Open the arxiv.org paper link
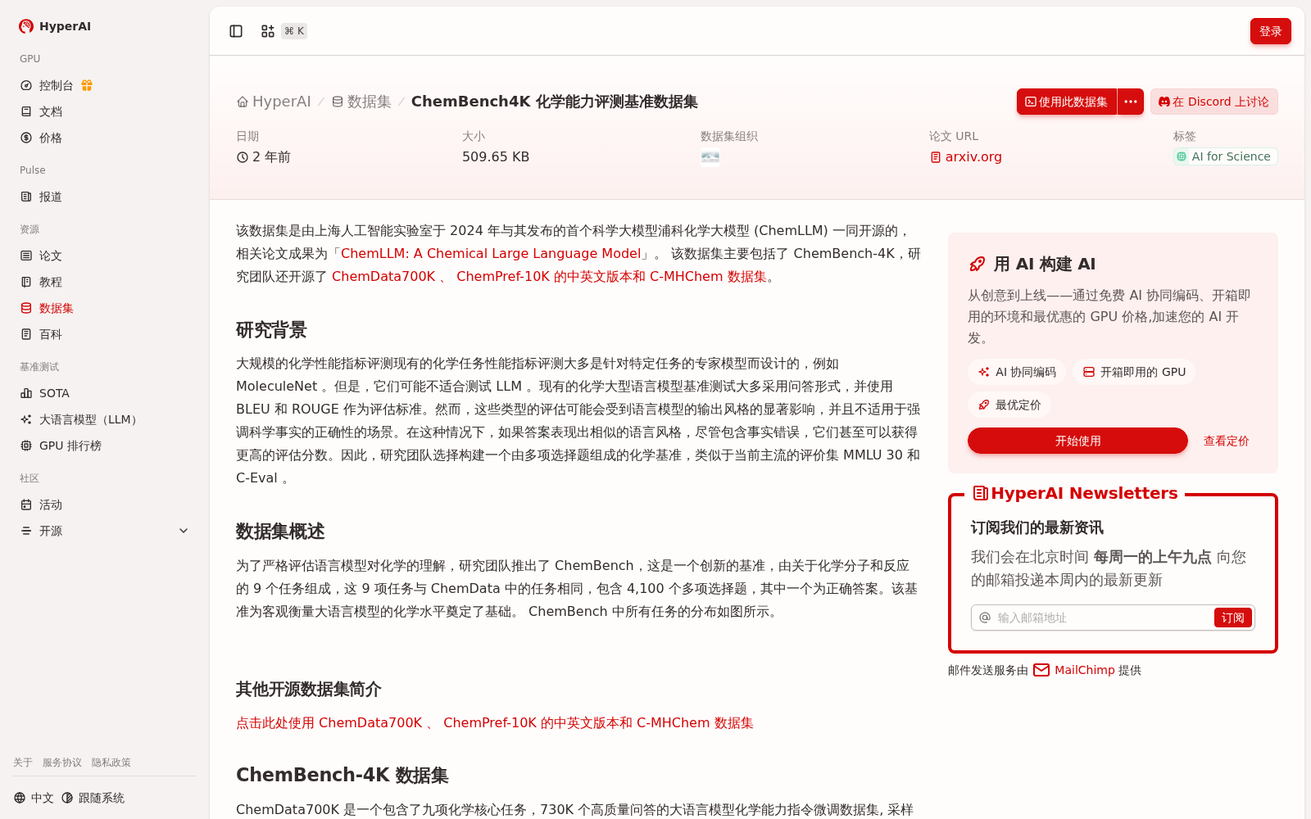Viewport: 1311px width, 819px height. coord(966,156)
